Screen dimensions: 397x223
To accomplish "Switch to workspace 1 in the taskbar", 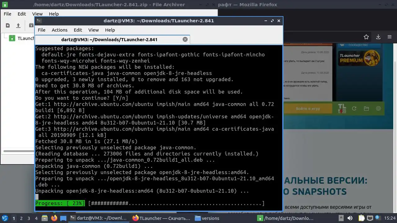I will (x=14, y=218).
